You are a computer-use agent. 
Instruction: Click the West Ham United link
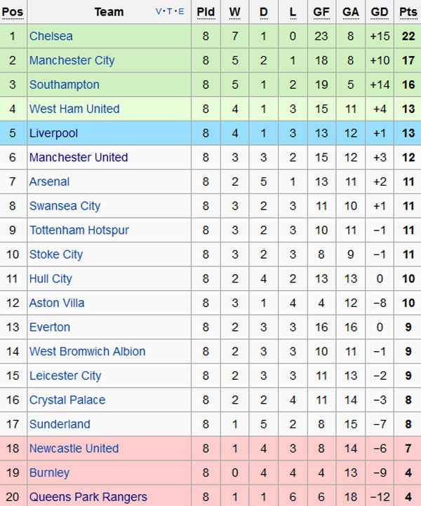pyautogui.click(x=74, y=109)
